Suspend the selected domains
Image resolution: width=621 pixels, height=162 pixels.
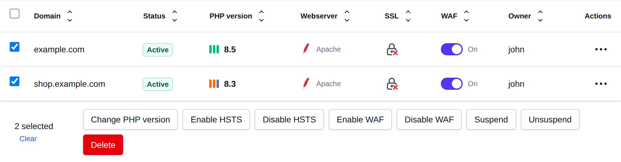pos(491,119)
